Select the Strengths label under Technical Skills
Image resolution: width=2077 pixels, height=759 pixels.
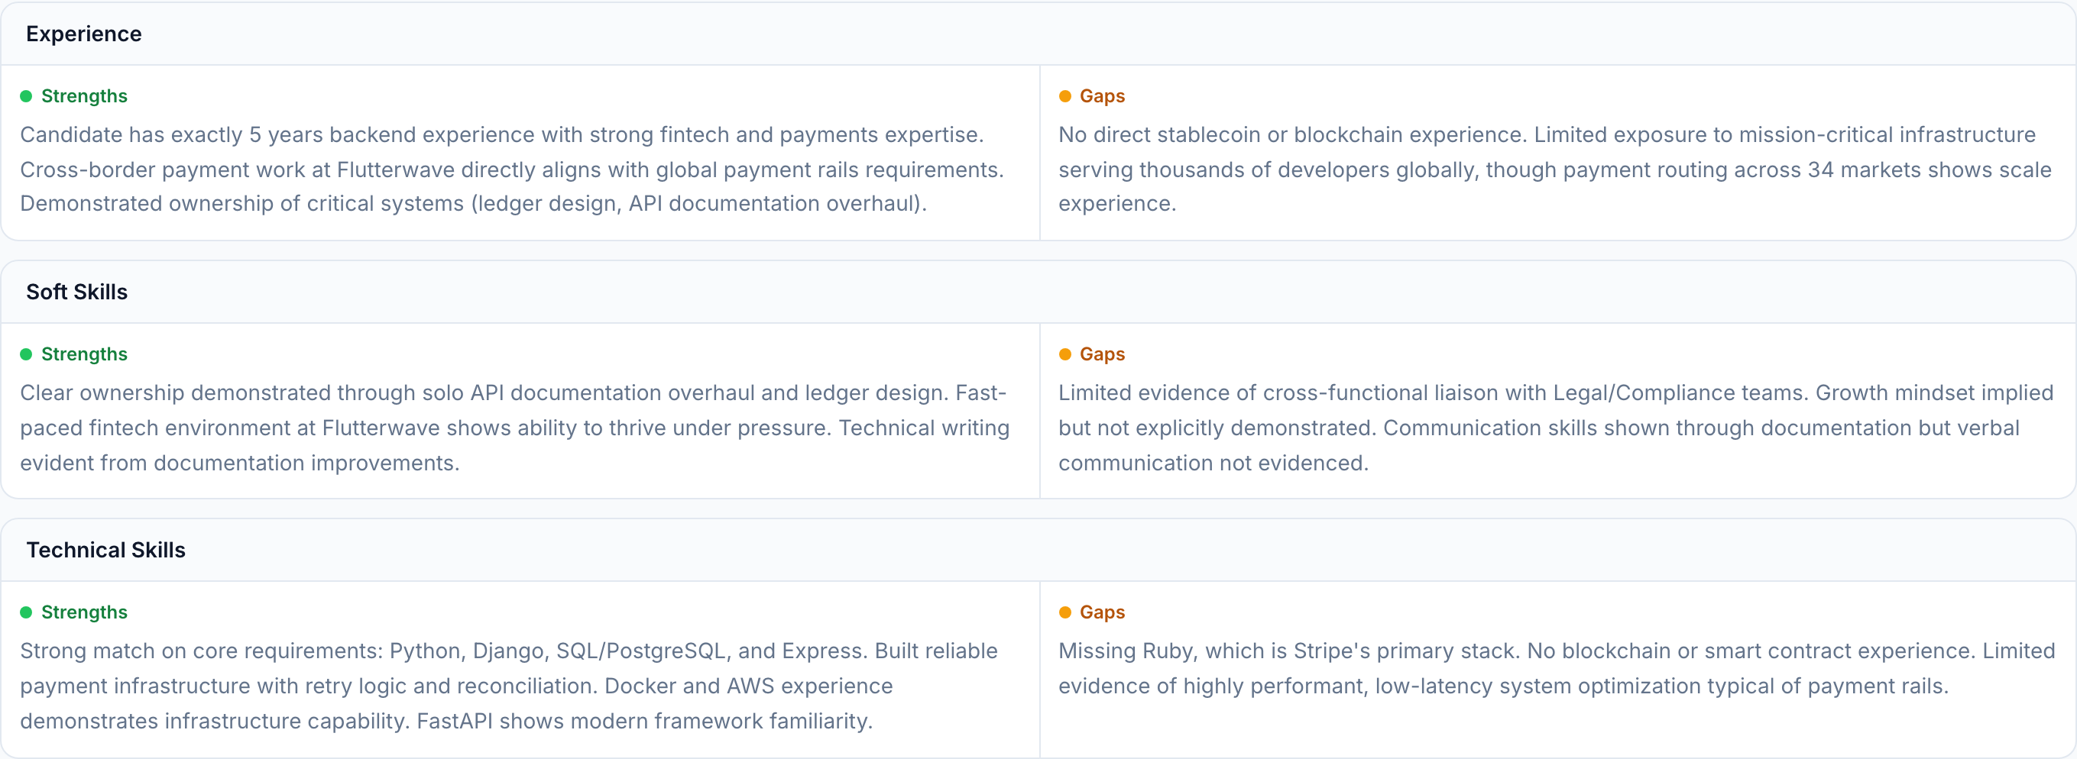tap(84, 612)
